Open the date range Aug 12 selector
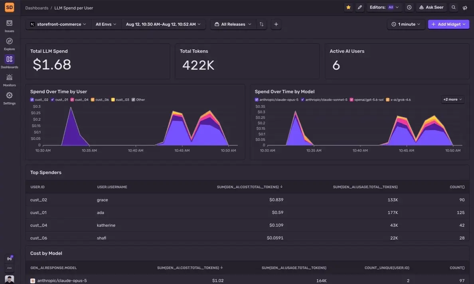 (x=163, y=24)
